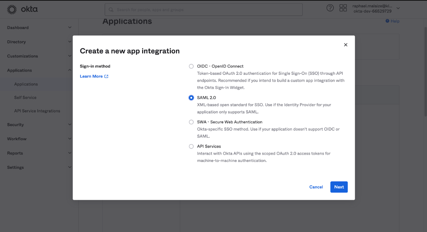Click the Next button
The image size is (427, 232).
point(339,187)
